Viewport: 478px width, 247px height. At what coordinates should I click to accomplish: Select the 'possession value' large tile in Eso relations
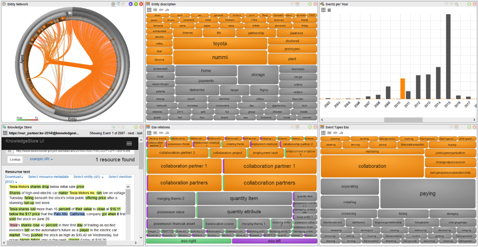171,212
